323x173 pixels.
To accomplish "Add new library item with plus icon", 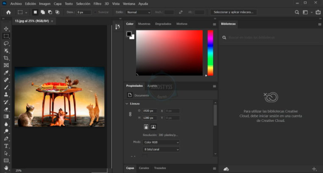I will (x=314, y=169).
